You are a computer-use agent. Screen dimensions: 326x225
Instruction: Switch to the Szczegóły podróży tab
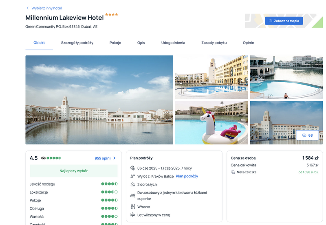[77, 43]
